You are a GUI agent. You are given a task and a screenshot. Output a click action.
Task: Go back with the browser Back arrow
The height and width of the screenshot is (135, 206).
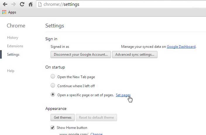tap(5, 4)
